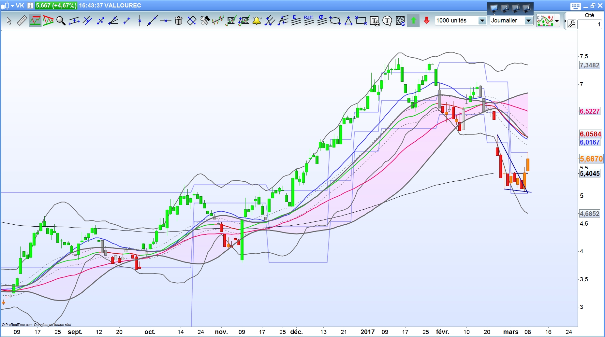This screenshot has width=605, height=337.
Task: Pick the ruler measurement tool
Action: [x=22, y=21]
